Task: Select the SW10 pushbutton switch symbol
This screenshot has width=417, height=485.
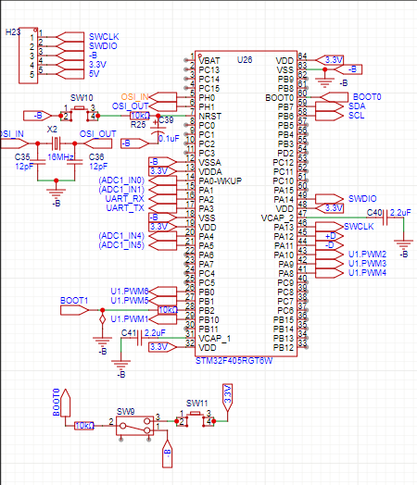Action: (80, 114)
